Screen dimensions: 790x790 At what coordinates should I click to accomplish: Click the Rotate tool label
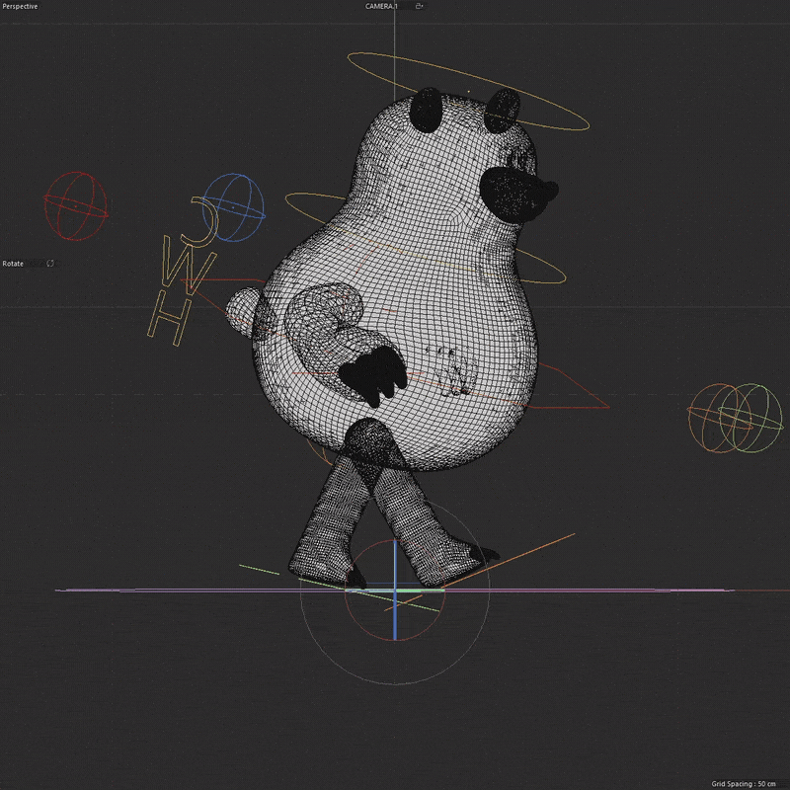point(13,264)
